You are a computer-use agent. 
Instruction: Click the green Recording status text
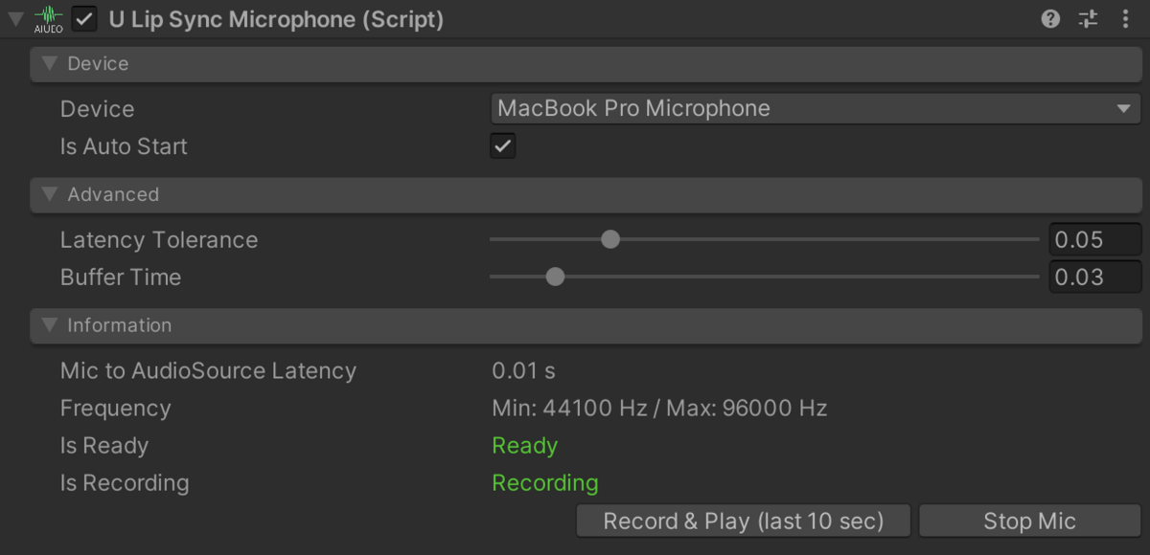click(544, 483)
